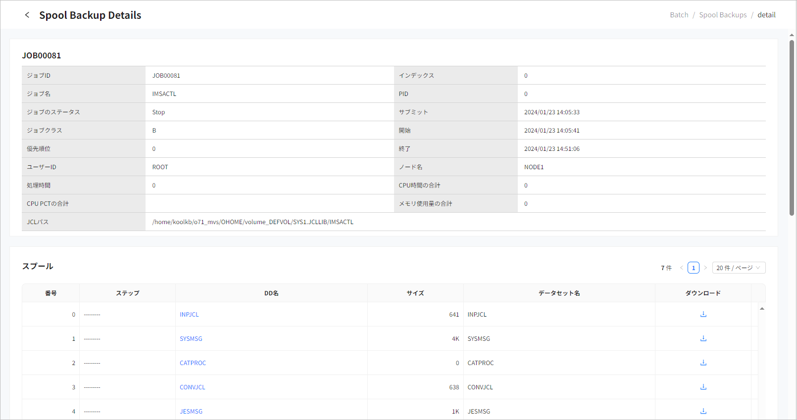
Task: Download the JESMSG spool file
Action: click(703, 411)
